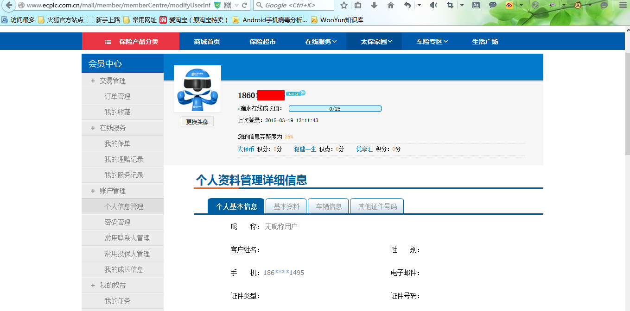This screenshot has width=630, height=311.
Task: Click the undo curved arrow toolbar icon
Action: pyautogui.click(x=407, y=5)
